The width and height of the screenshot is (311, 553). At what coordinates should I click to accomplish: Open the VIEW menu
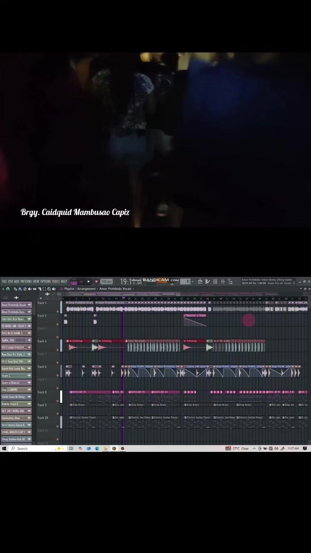click(36, 281)
